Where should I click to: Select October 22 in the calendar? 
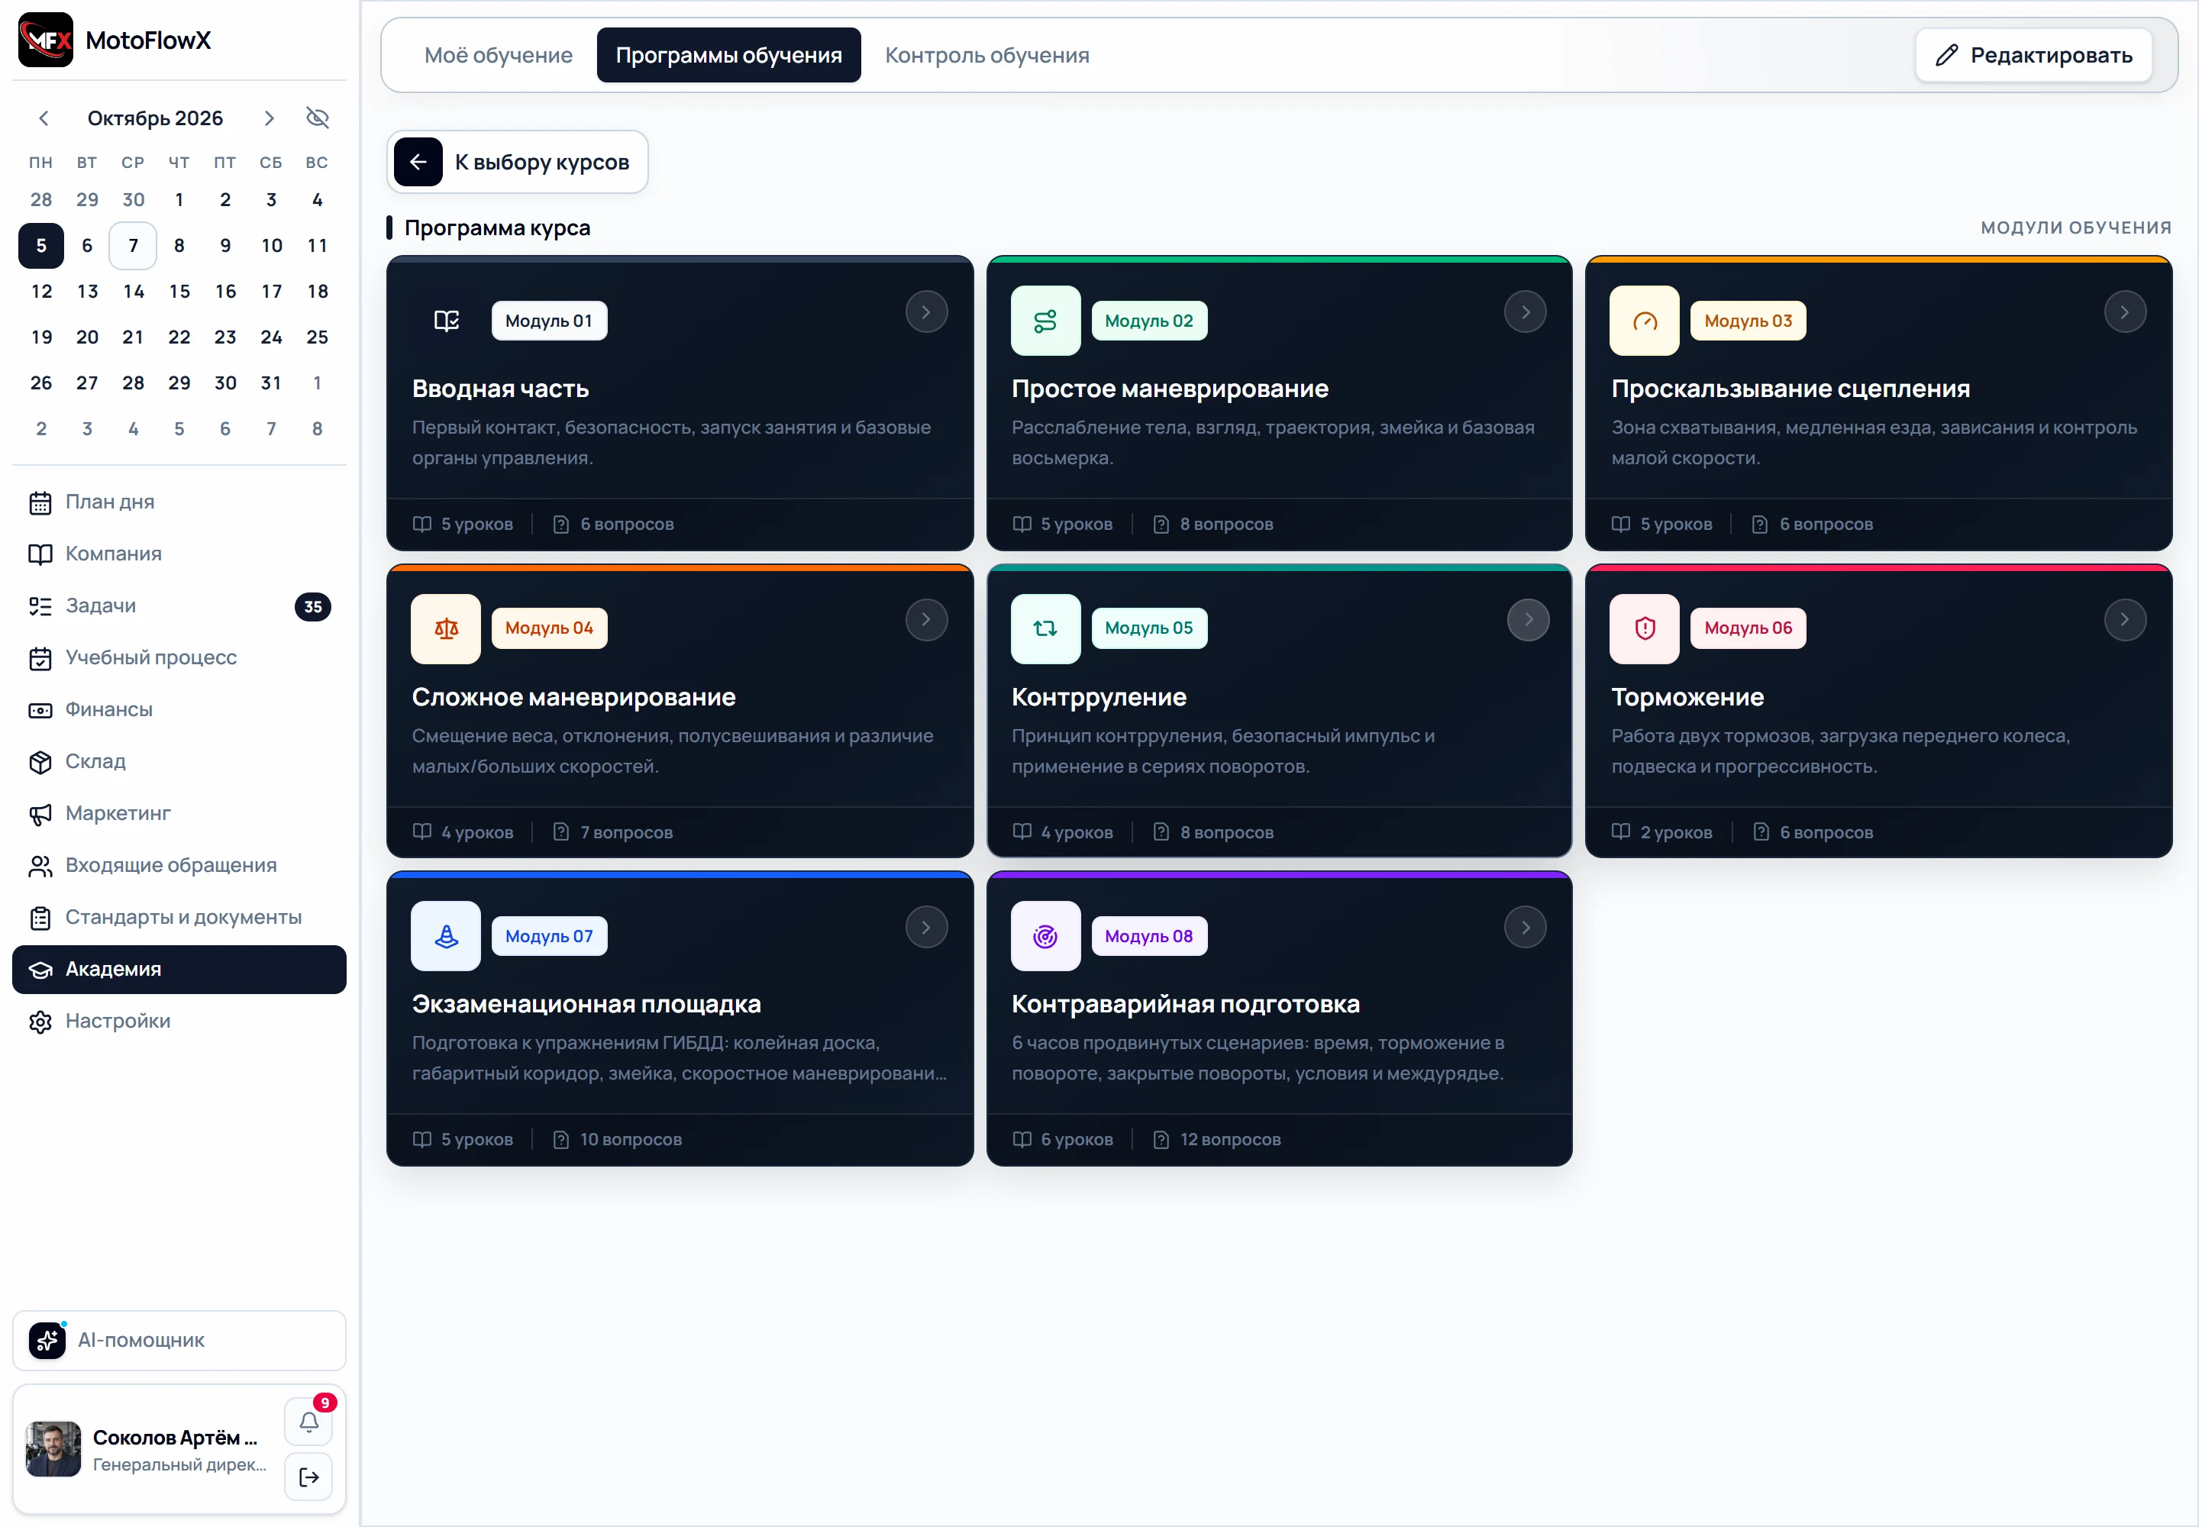point(179,337)
